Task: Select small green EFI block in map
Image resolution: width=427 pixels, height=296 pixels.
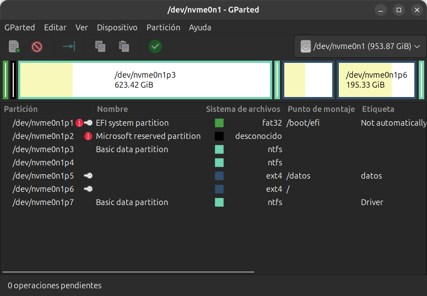Action: point(6,80)
